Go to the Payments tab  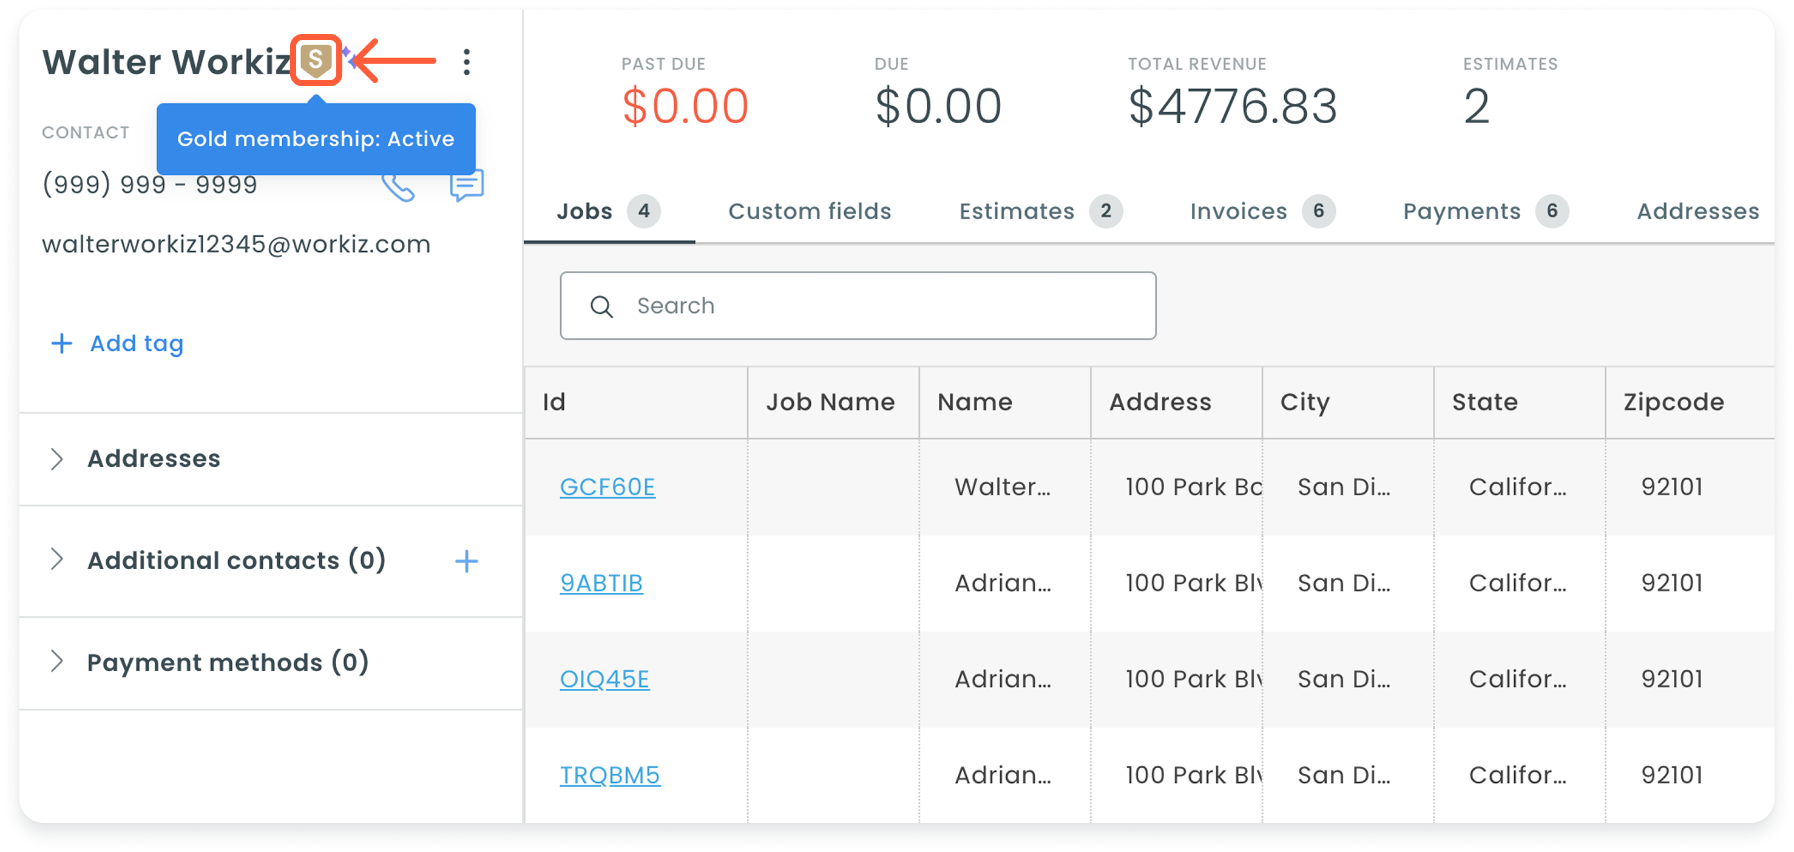point(1486,211)
